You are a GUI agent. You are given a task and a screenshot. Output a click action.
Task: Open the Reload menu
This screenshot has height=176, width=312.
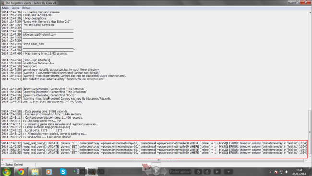(x=26, y=8)
